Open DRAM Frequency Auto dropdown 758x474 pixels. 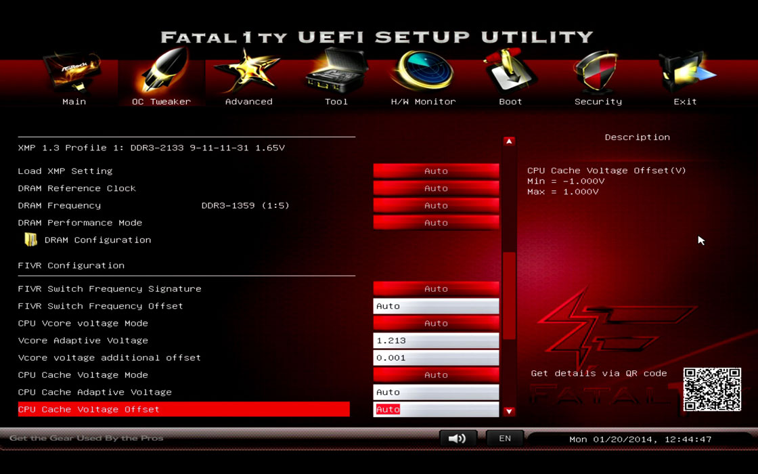click(x=436, y=205)
